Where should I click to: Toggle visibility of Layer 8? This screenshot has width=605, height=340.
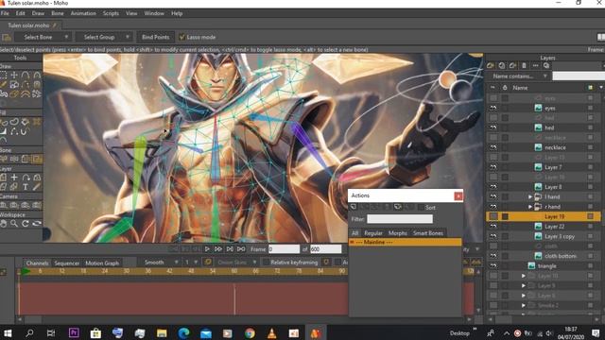[493, 187]
